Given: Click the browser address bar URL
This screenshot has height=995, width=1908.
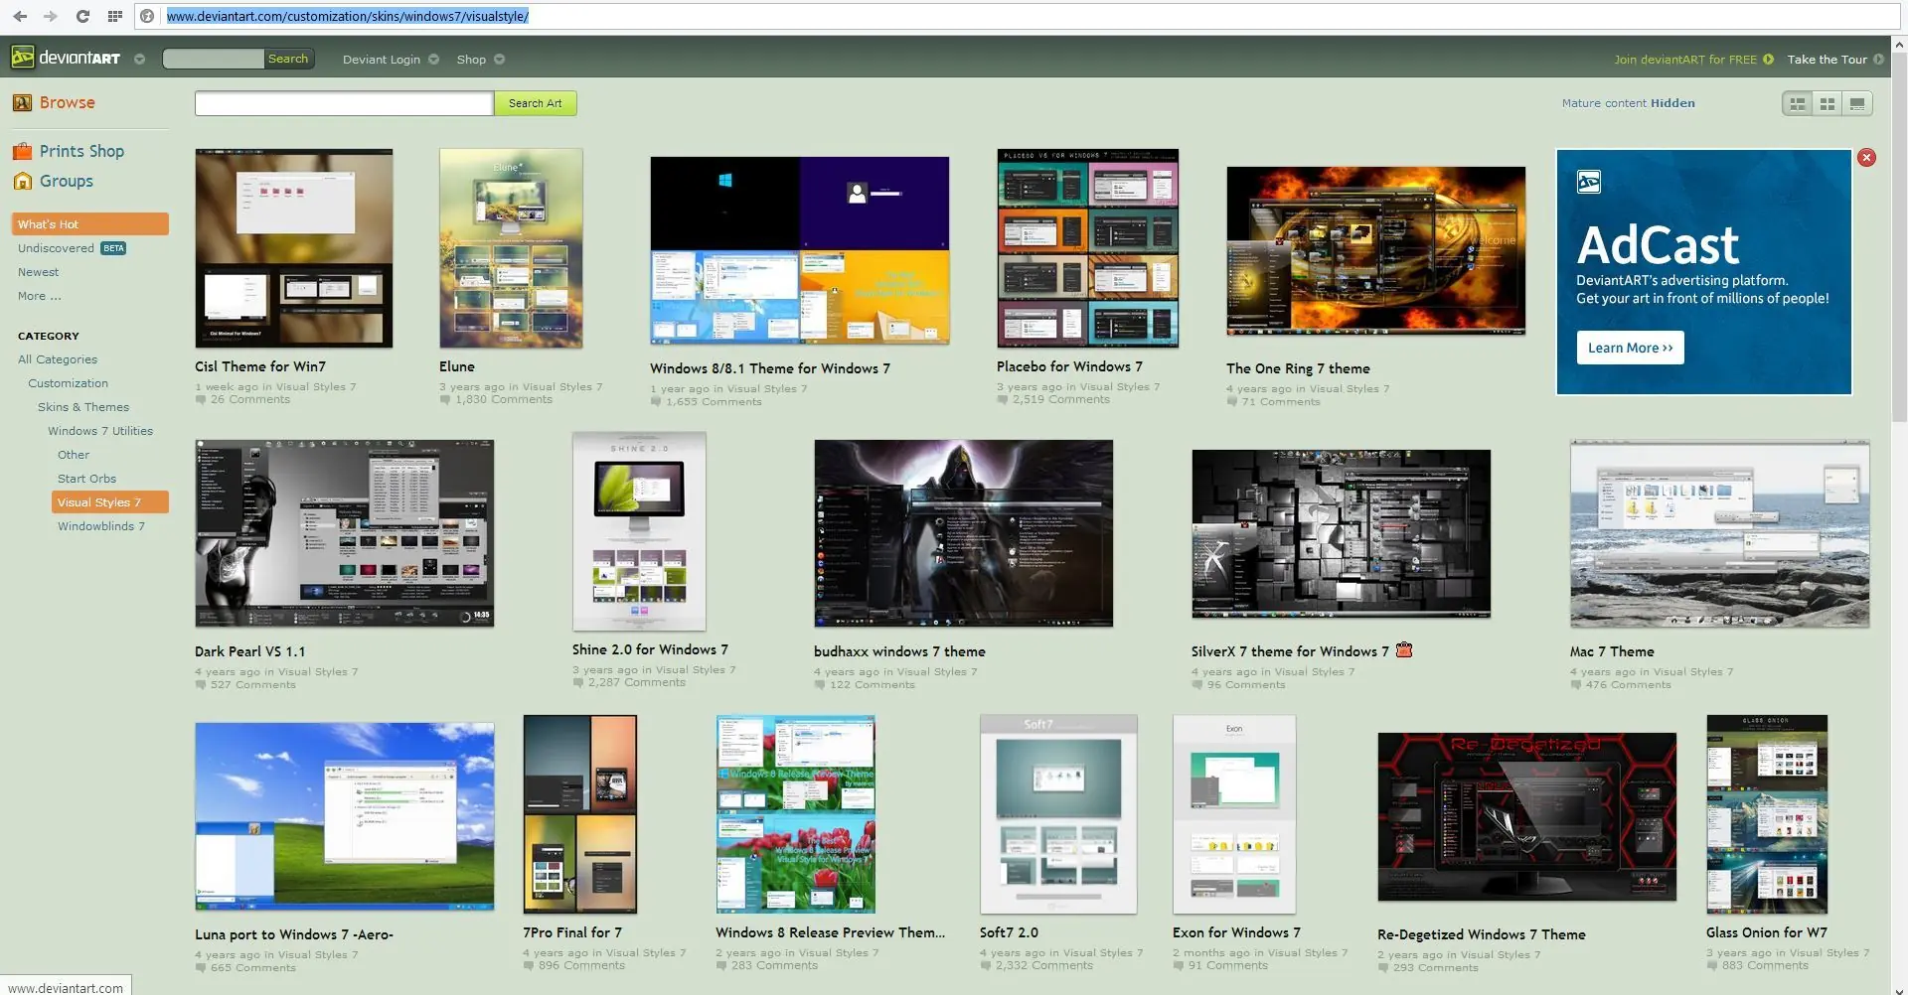Looking at the screenshot, I should (x=348, y=16).
